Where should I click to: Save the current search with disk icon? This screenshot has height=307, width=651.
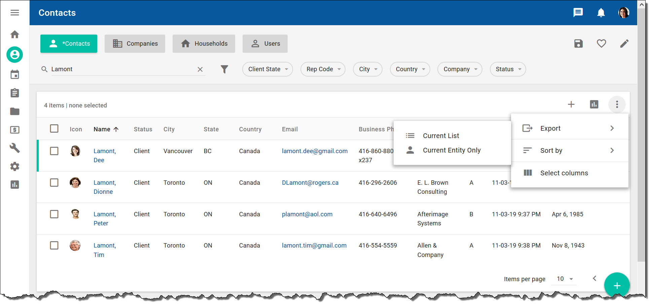click(x=578, y=44)
